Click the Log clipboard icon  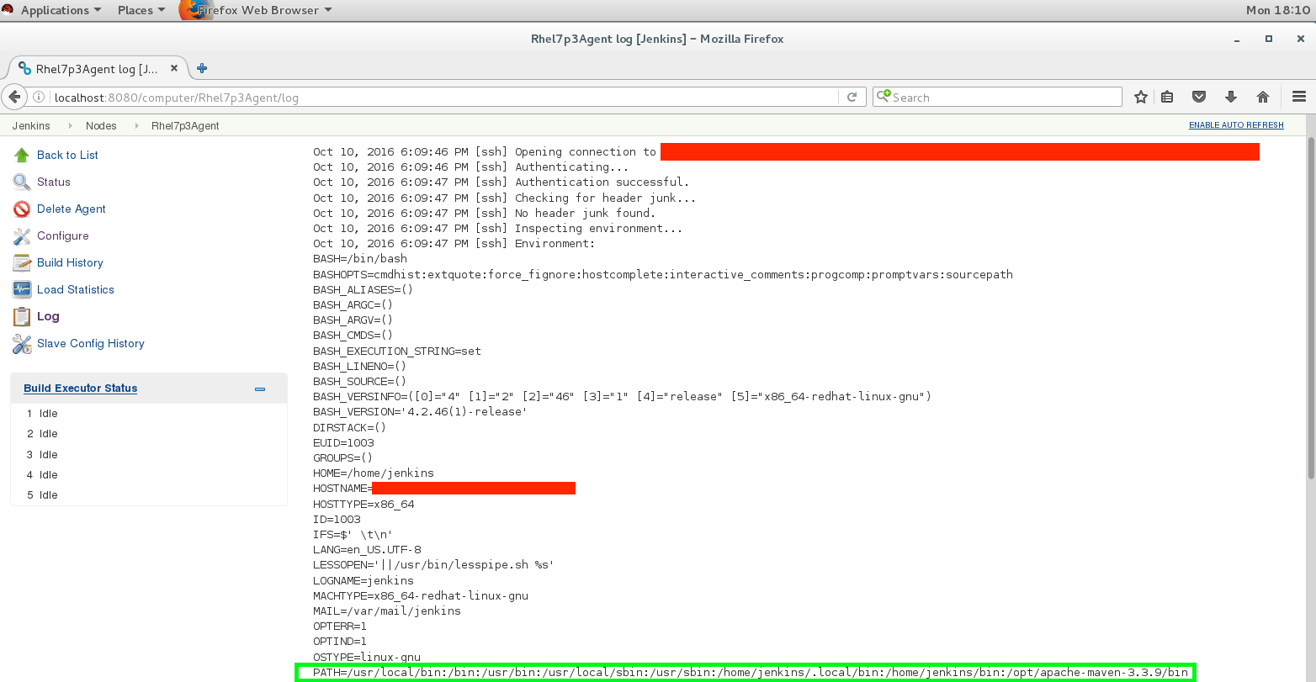[x=22, y=317]
